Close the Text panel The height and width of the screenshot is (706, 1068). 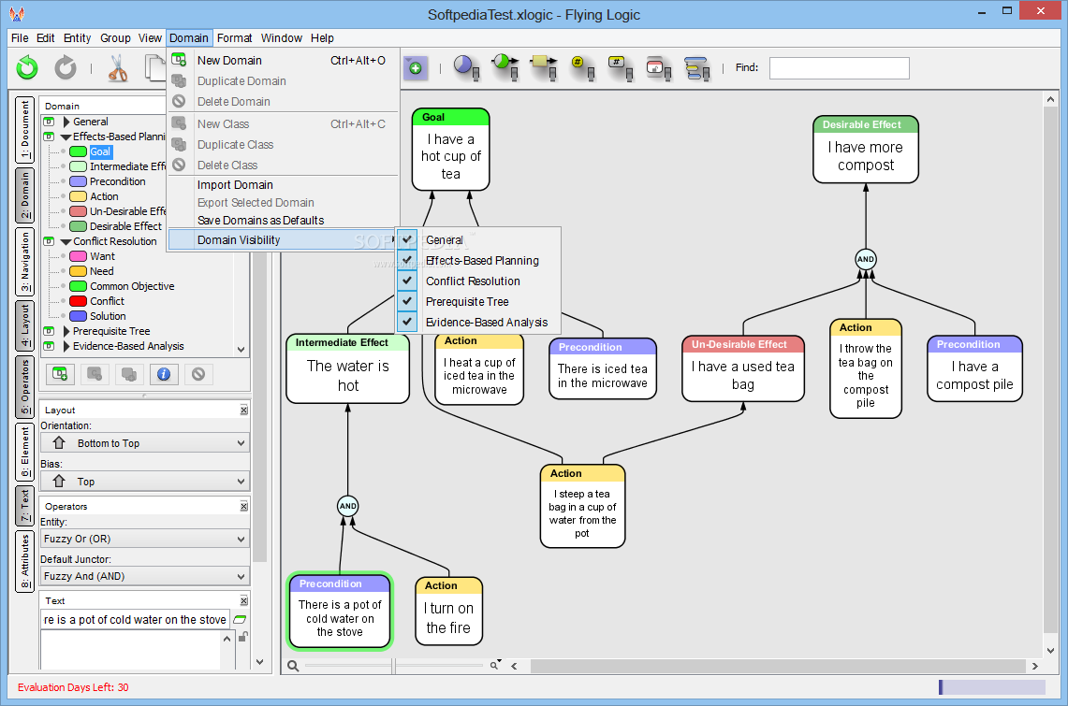coord(244,600)
